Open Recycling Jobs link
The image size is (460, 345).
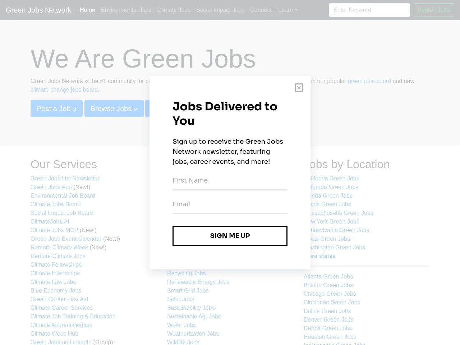click(x=187, y=273)
